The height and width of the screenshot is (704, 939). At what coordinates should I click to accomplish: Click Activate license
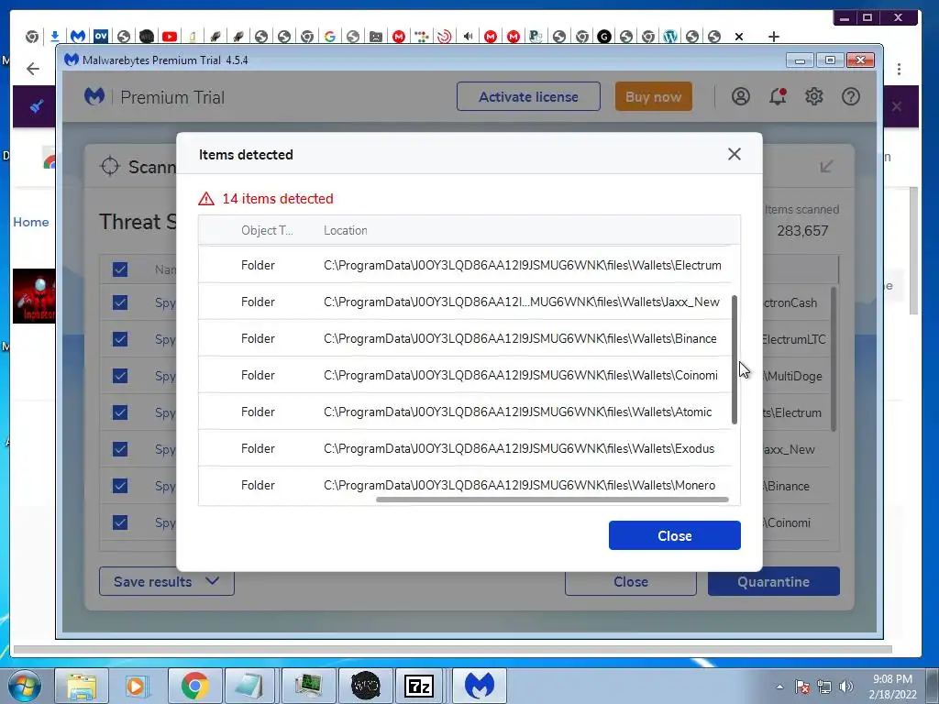click(x=528, y=96)
